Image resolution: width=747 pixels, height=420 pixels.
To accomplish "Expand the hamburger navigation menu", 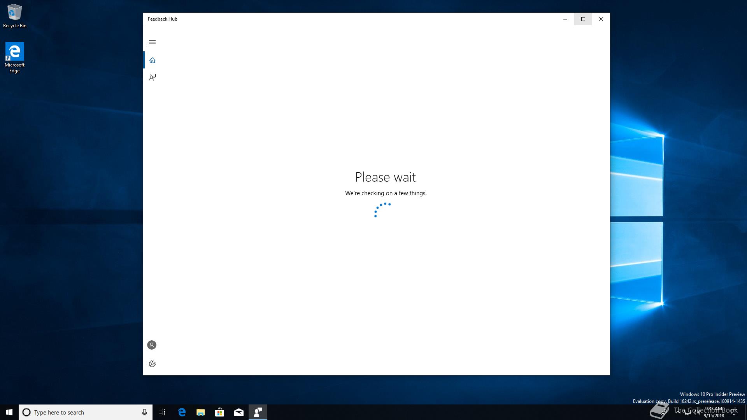I will [152, 42].
